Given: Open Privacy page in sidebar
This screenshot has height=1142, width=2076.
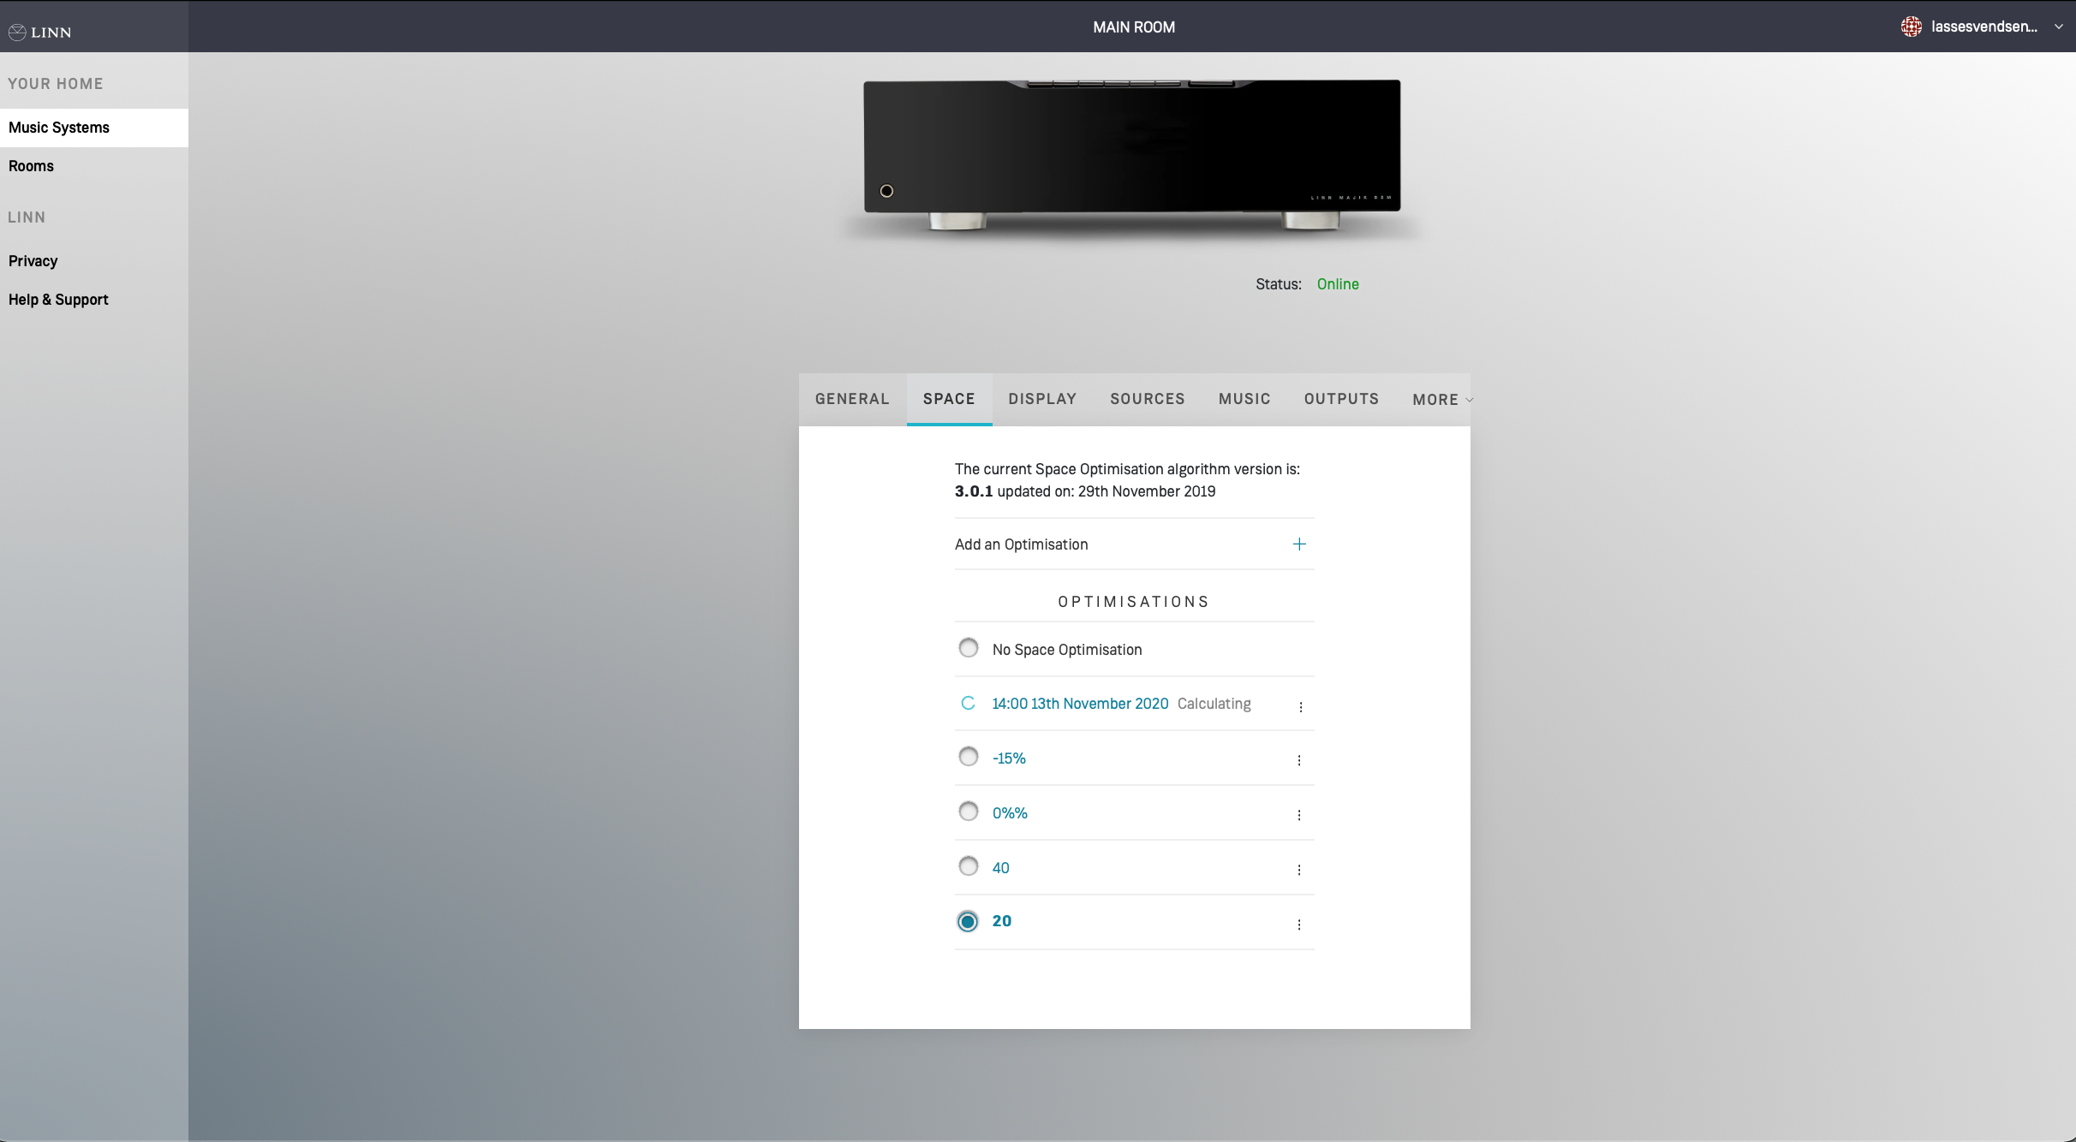Looking at the screenshot, I should click(94, 261).
